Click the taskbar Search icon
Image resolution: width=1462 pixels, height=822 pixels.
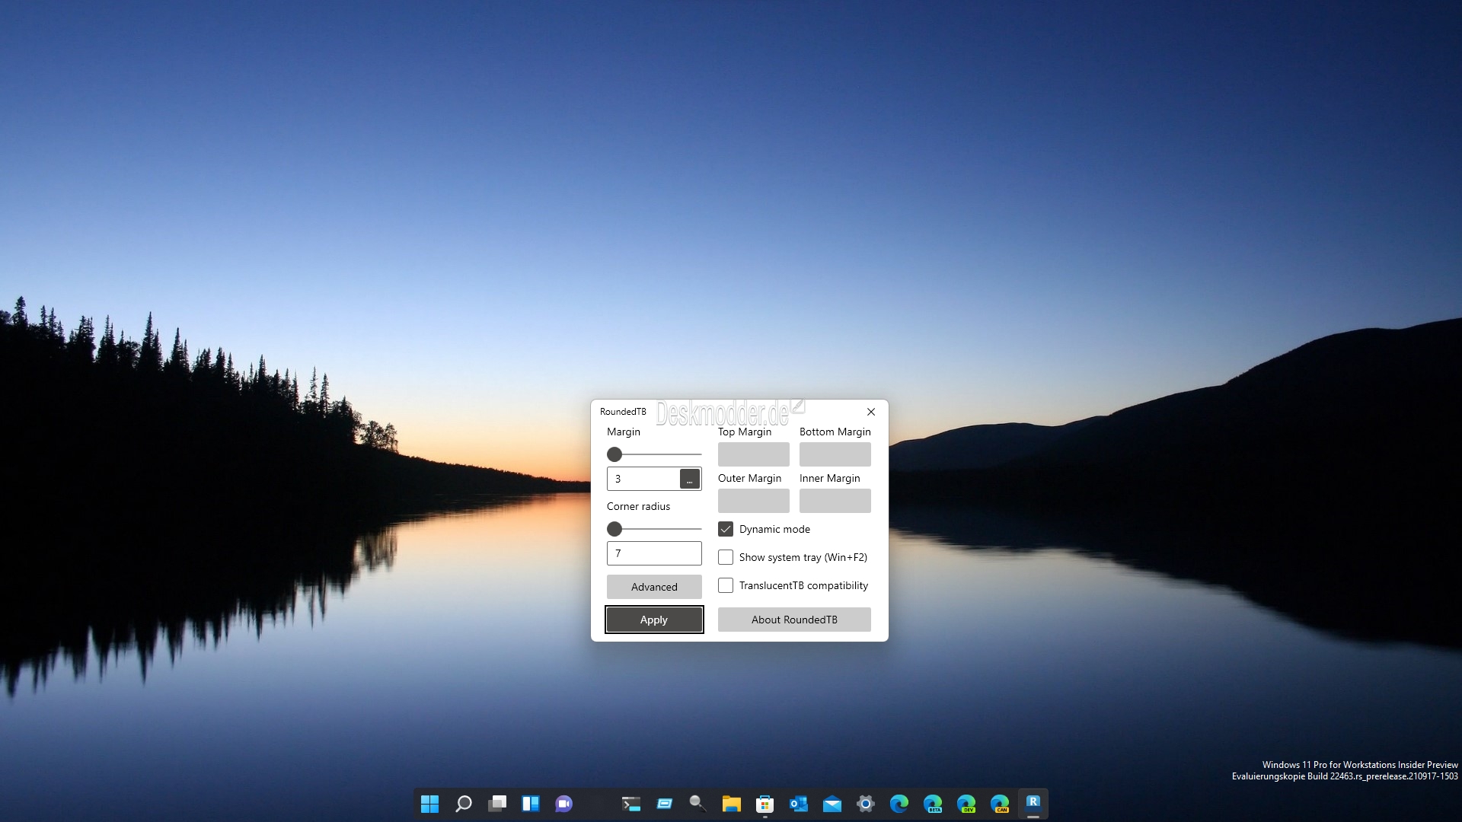click(463, 804)
